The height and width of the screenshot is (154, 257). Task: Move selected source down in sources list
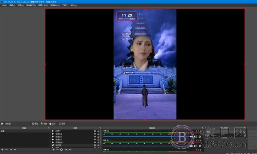tap(70, 150)
